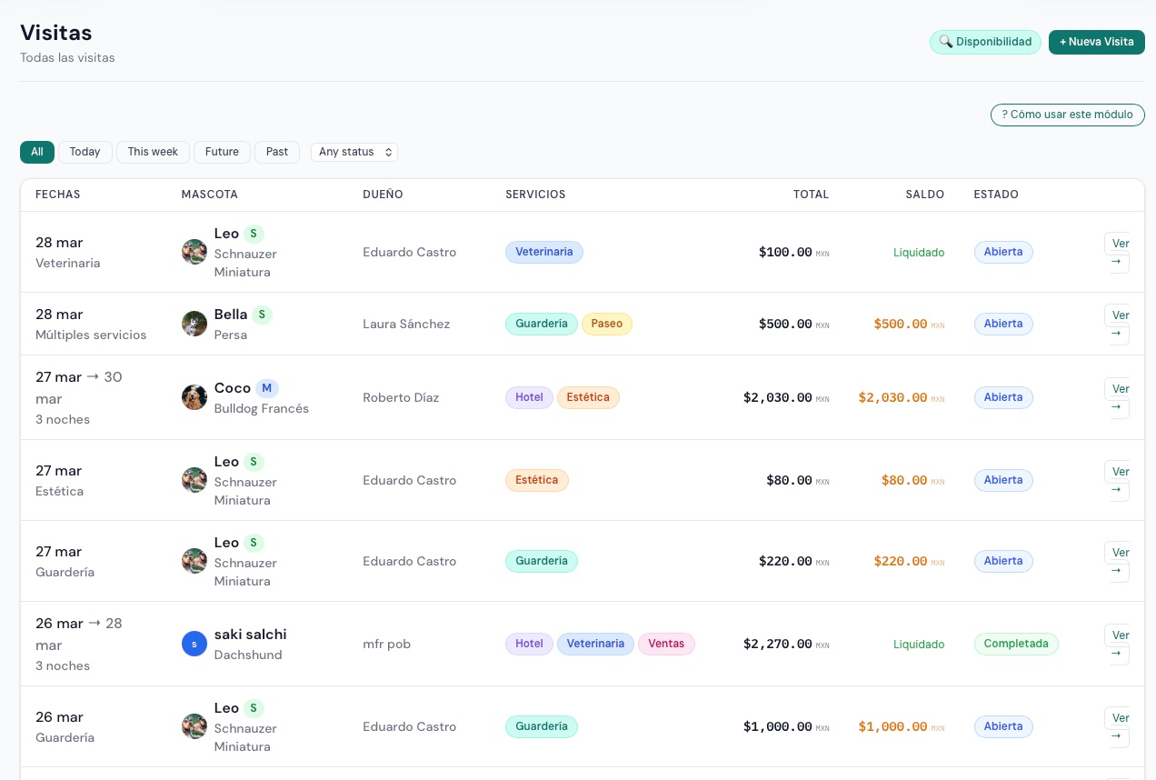Screen dimensions: 1156x780
Task: Click Leo's avatar photo in the first row
Action: [194, 252]
